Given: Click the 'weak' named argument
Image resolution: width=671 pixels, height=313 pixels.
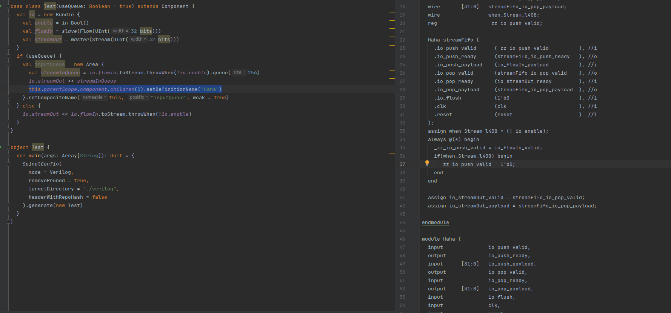Looking at the screenshot, I should click(199, 98).
